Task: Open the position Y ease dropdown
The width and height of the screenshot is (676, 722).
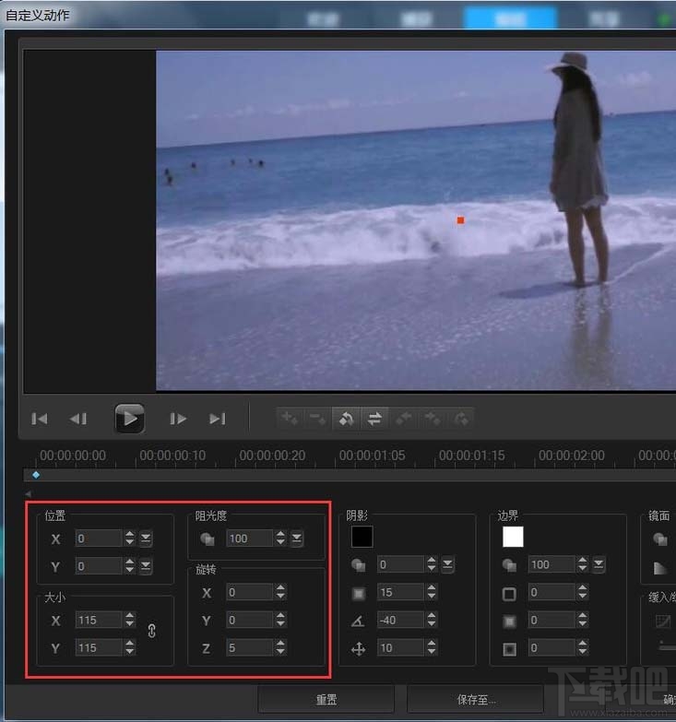Action: pos(147,565)
